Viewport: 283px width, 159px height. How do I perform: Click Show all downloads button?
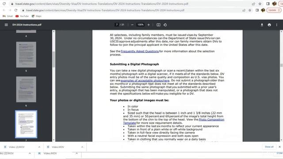tap(269, 147)
